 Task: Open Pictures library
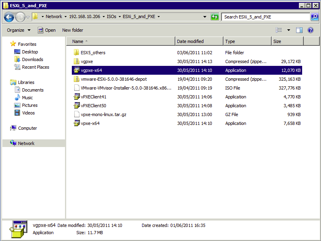(26, 105)
